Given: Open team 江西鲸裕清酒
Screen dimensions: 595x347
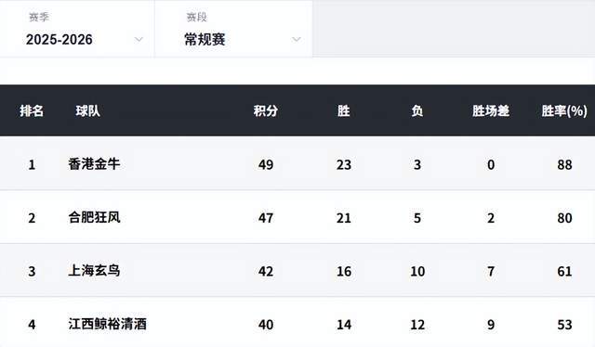Looking at the screenshot, I should (108, 325).
